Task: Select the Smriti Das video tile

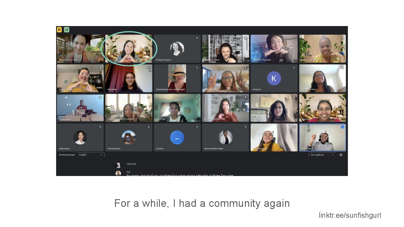Action: (177, 108)
